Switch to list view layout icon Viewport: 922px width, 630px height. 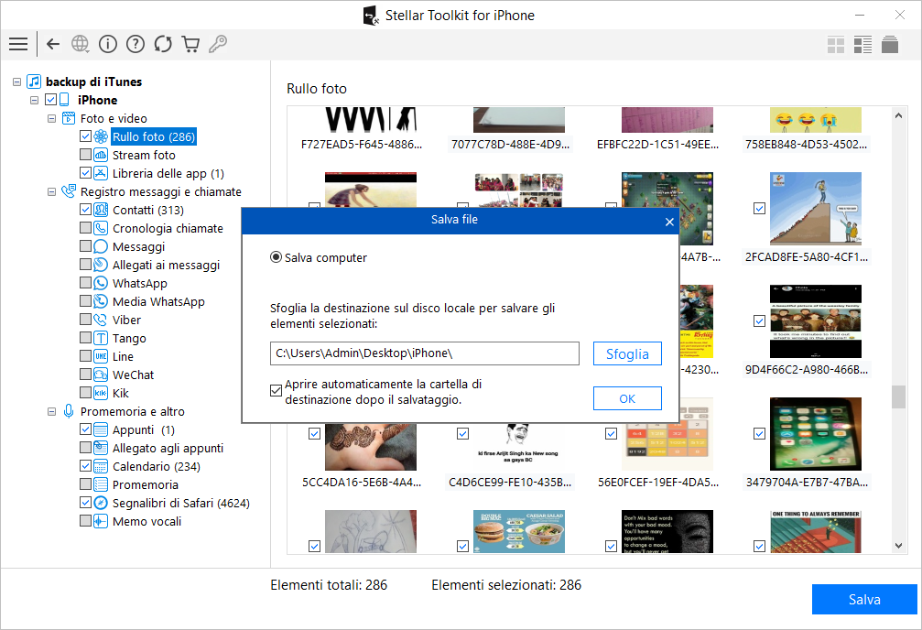(x=862, y=44)
